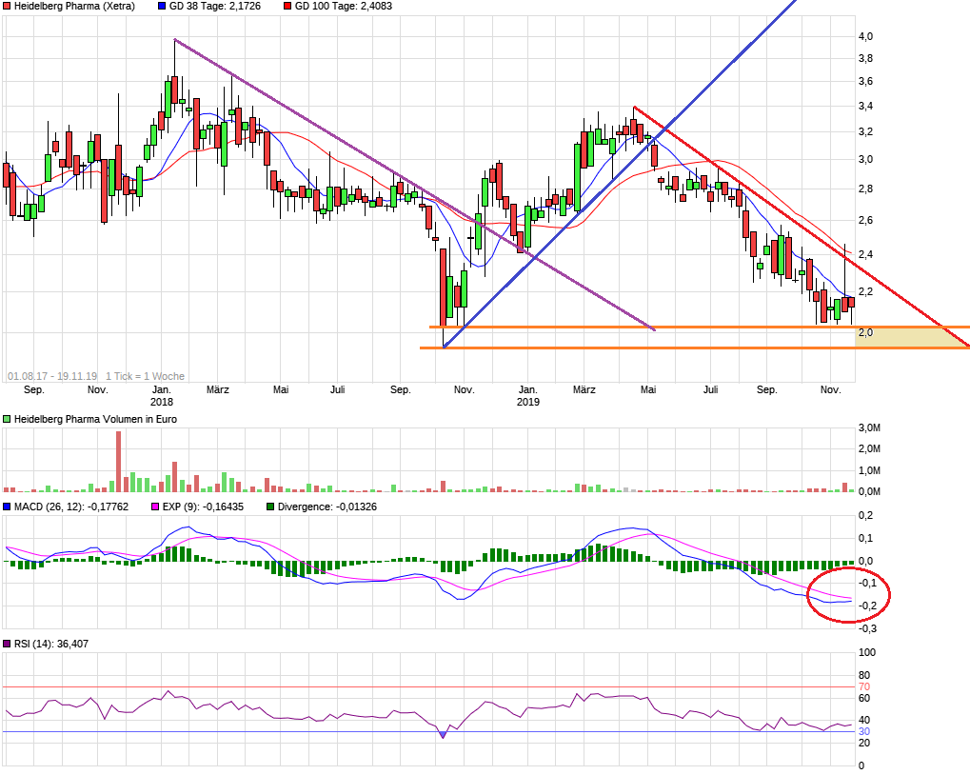Click the date range text 01.08.17 - 19.11.19
This screenshot has width=970, height=775.
coord(52,376)
